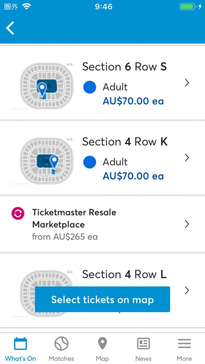Tap Section 4 Row L heading
205x364 pixels.
[124, 274]
